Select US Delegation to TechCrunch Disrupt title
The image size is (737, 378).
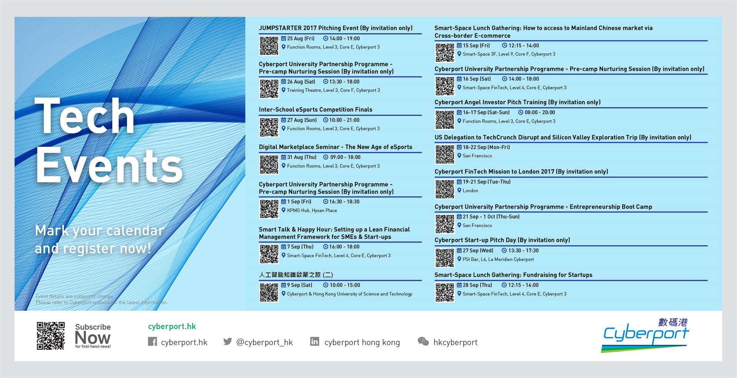(x=563, y=137)
